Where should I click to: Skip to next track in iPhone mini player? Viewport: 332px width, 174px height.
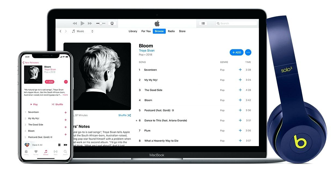tap(66, 145)
